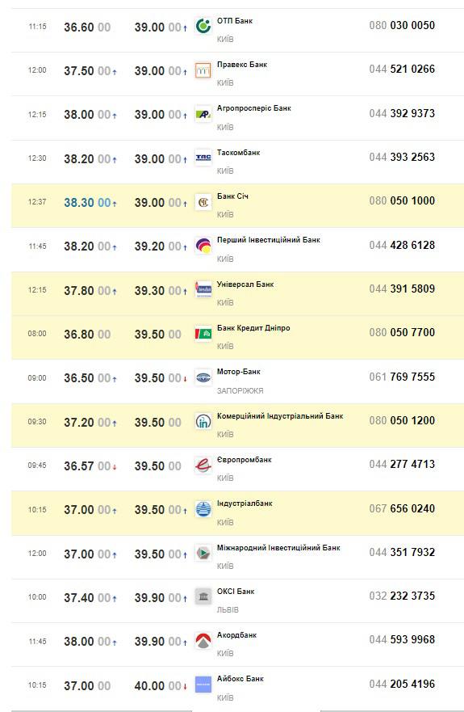
Task: Click the ОТП Банк logo icon
Action: pyautogui.click(x=203, y=26)
